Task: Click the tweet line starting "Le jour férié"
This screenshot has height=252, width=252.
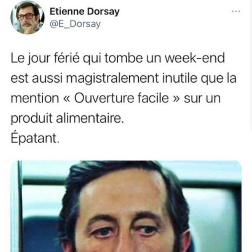Action: point(118,58)
